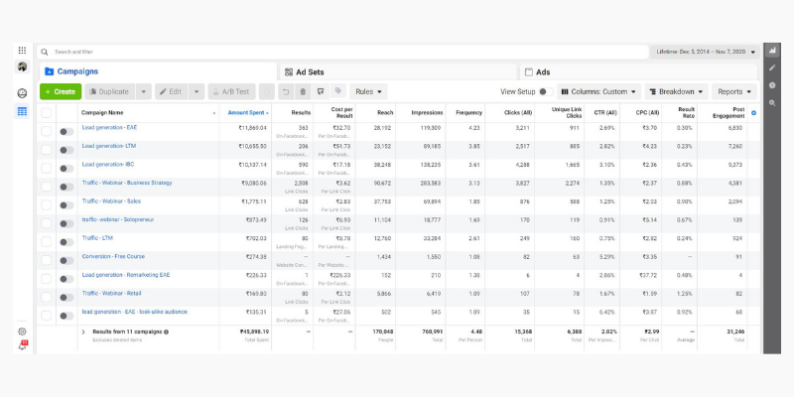The height and width of the screenshot is (397, 794).
Task: Toggle Lead generation - EAE campaign switch
Action: point(66,130)
